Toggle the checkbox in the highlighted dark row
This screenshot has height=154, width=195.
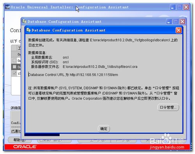point(14,67)
